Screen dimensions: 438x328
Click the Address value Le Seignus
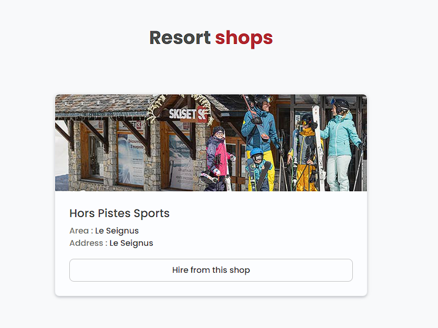(132, 243)
